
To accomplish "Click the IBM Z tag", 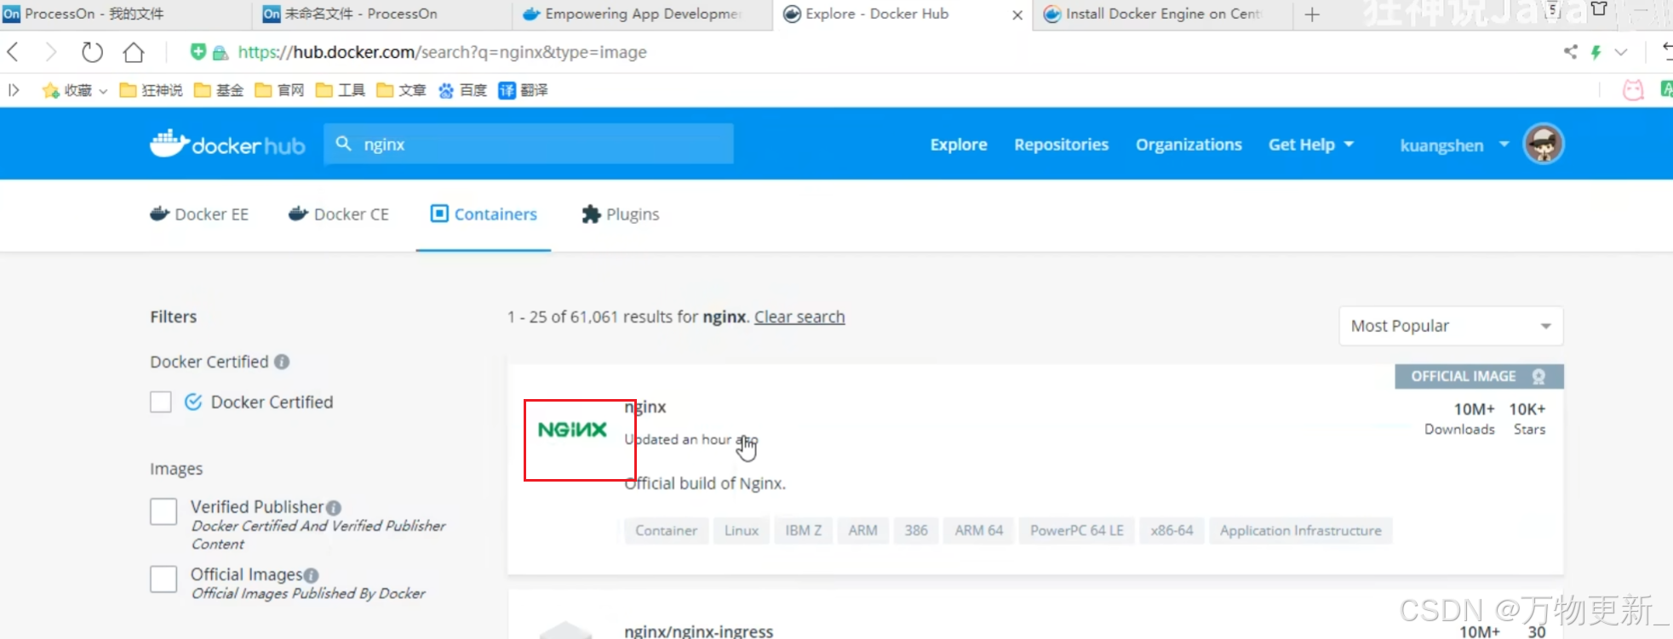I will (x=804, y=530).
